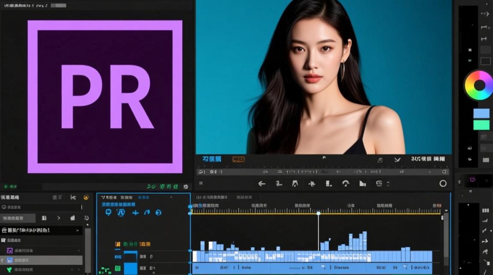Select the highlighted project item with blue icon
This screenshot has width=493, height=275.
pyautogui.click(x=41, y=260)
